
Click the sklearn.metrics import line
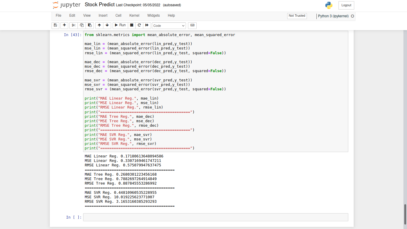(160, 35)
